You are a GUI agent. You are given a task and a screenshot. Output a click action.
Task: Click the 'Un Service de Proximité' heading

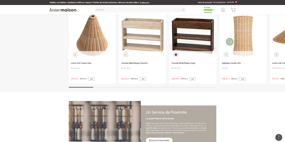[x=166, y=112]
